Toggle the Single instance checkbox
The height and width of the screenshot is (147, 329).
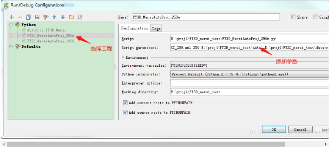click(316, 17)
